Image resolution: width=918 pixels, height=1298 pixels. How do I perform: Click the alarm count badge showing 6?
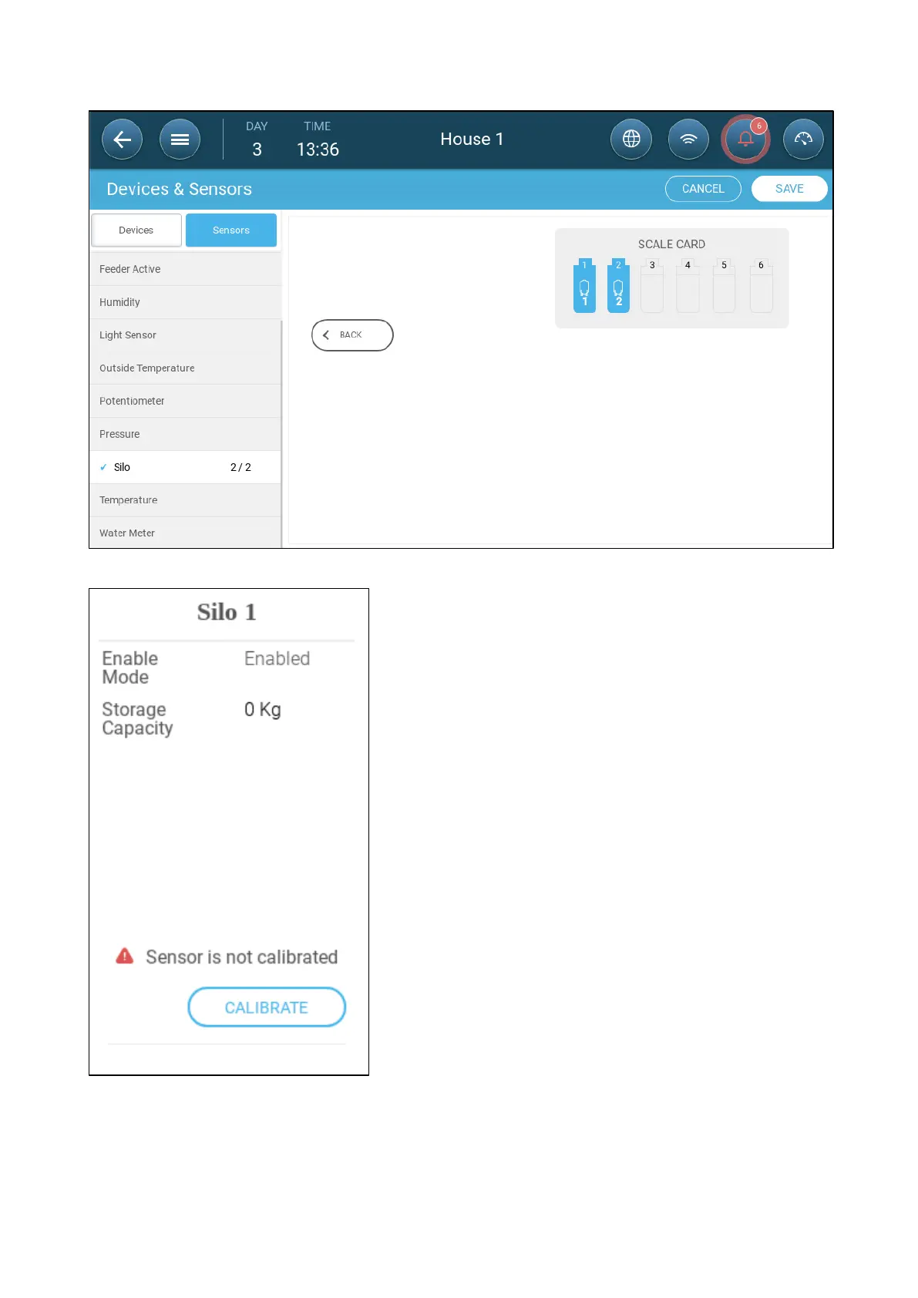point(759,126)
